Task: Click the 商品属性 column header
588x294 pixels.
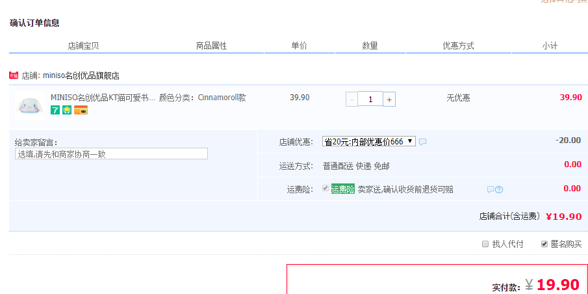Action: [x=212, y=46]
